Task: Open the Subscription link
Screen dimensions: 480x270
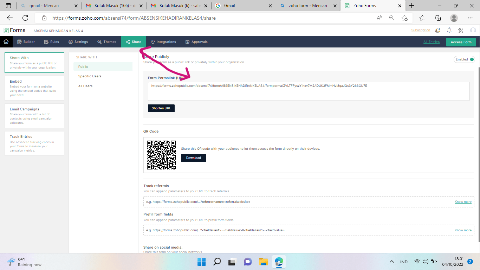Action: click(x=421, y=30)
